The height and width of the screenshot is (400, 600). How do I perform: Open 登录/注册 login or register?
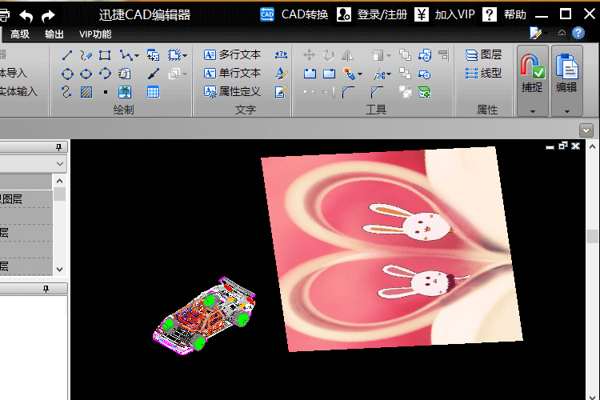pos(372,14)
